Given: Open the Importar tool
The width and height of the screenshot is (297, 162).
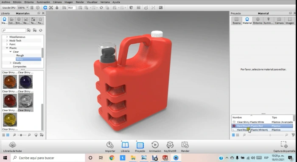Looking at the screenshot, I should [110, 147].
